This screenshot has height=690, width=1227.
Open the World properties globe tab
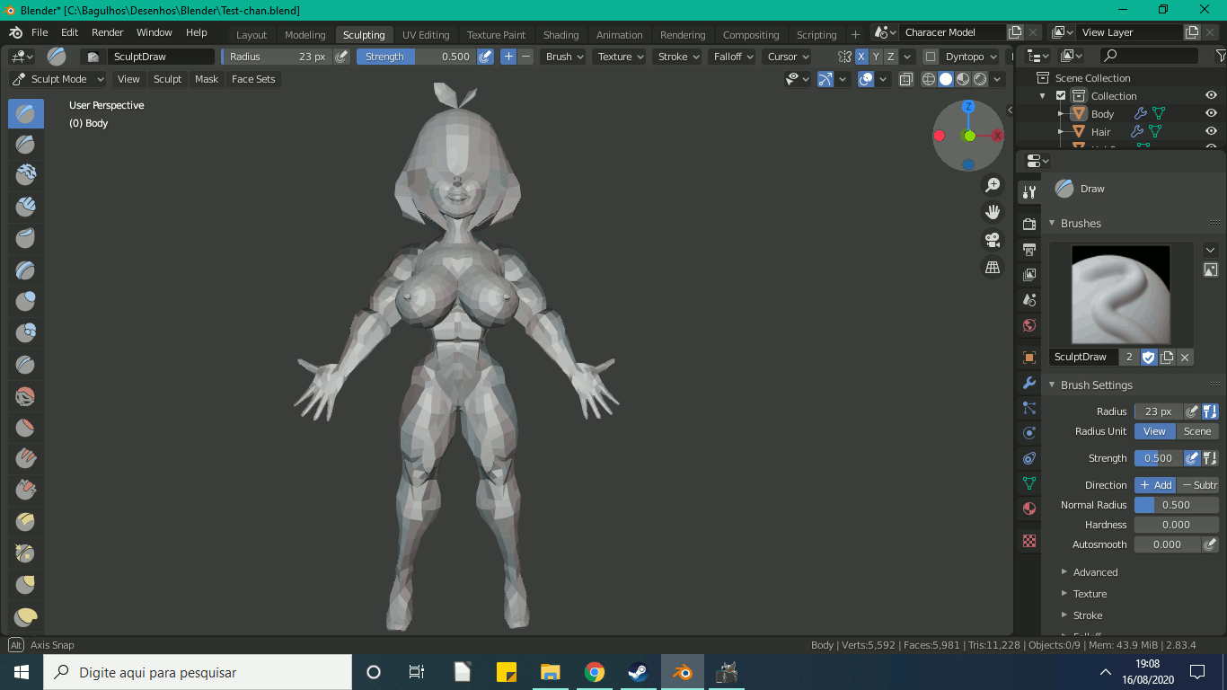(x=1029, y=325)
